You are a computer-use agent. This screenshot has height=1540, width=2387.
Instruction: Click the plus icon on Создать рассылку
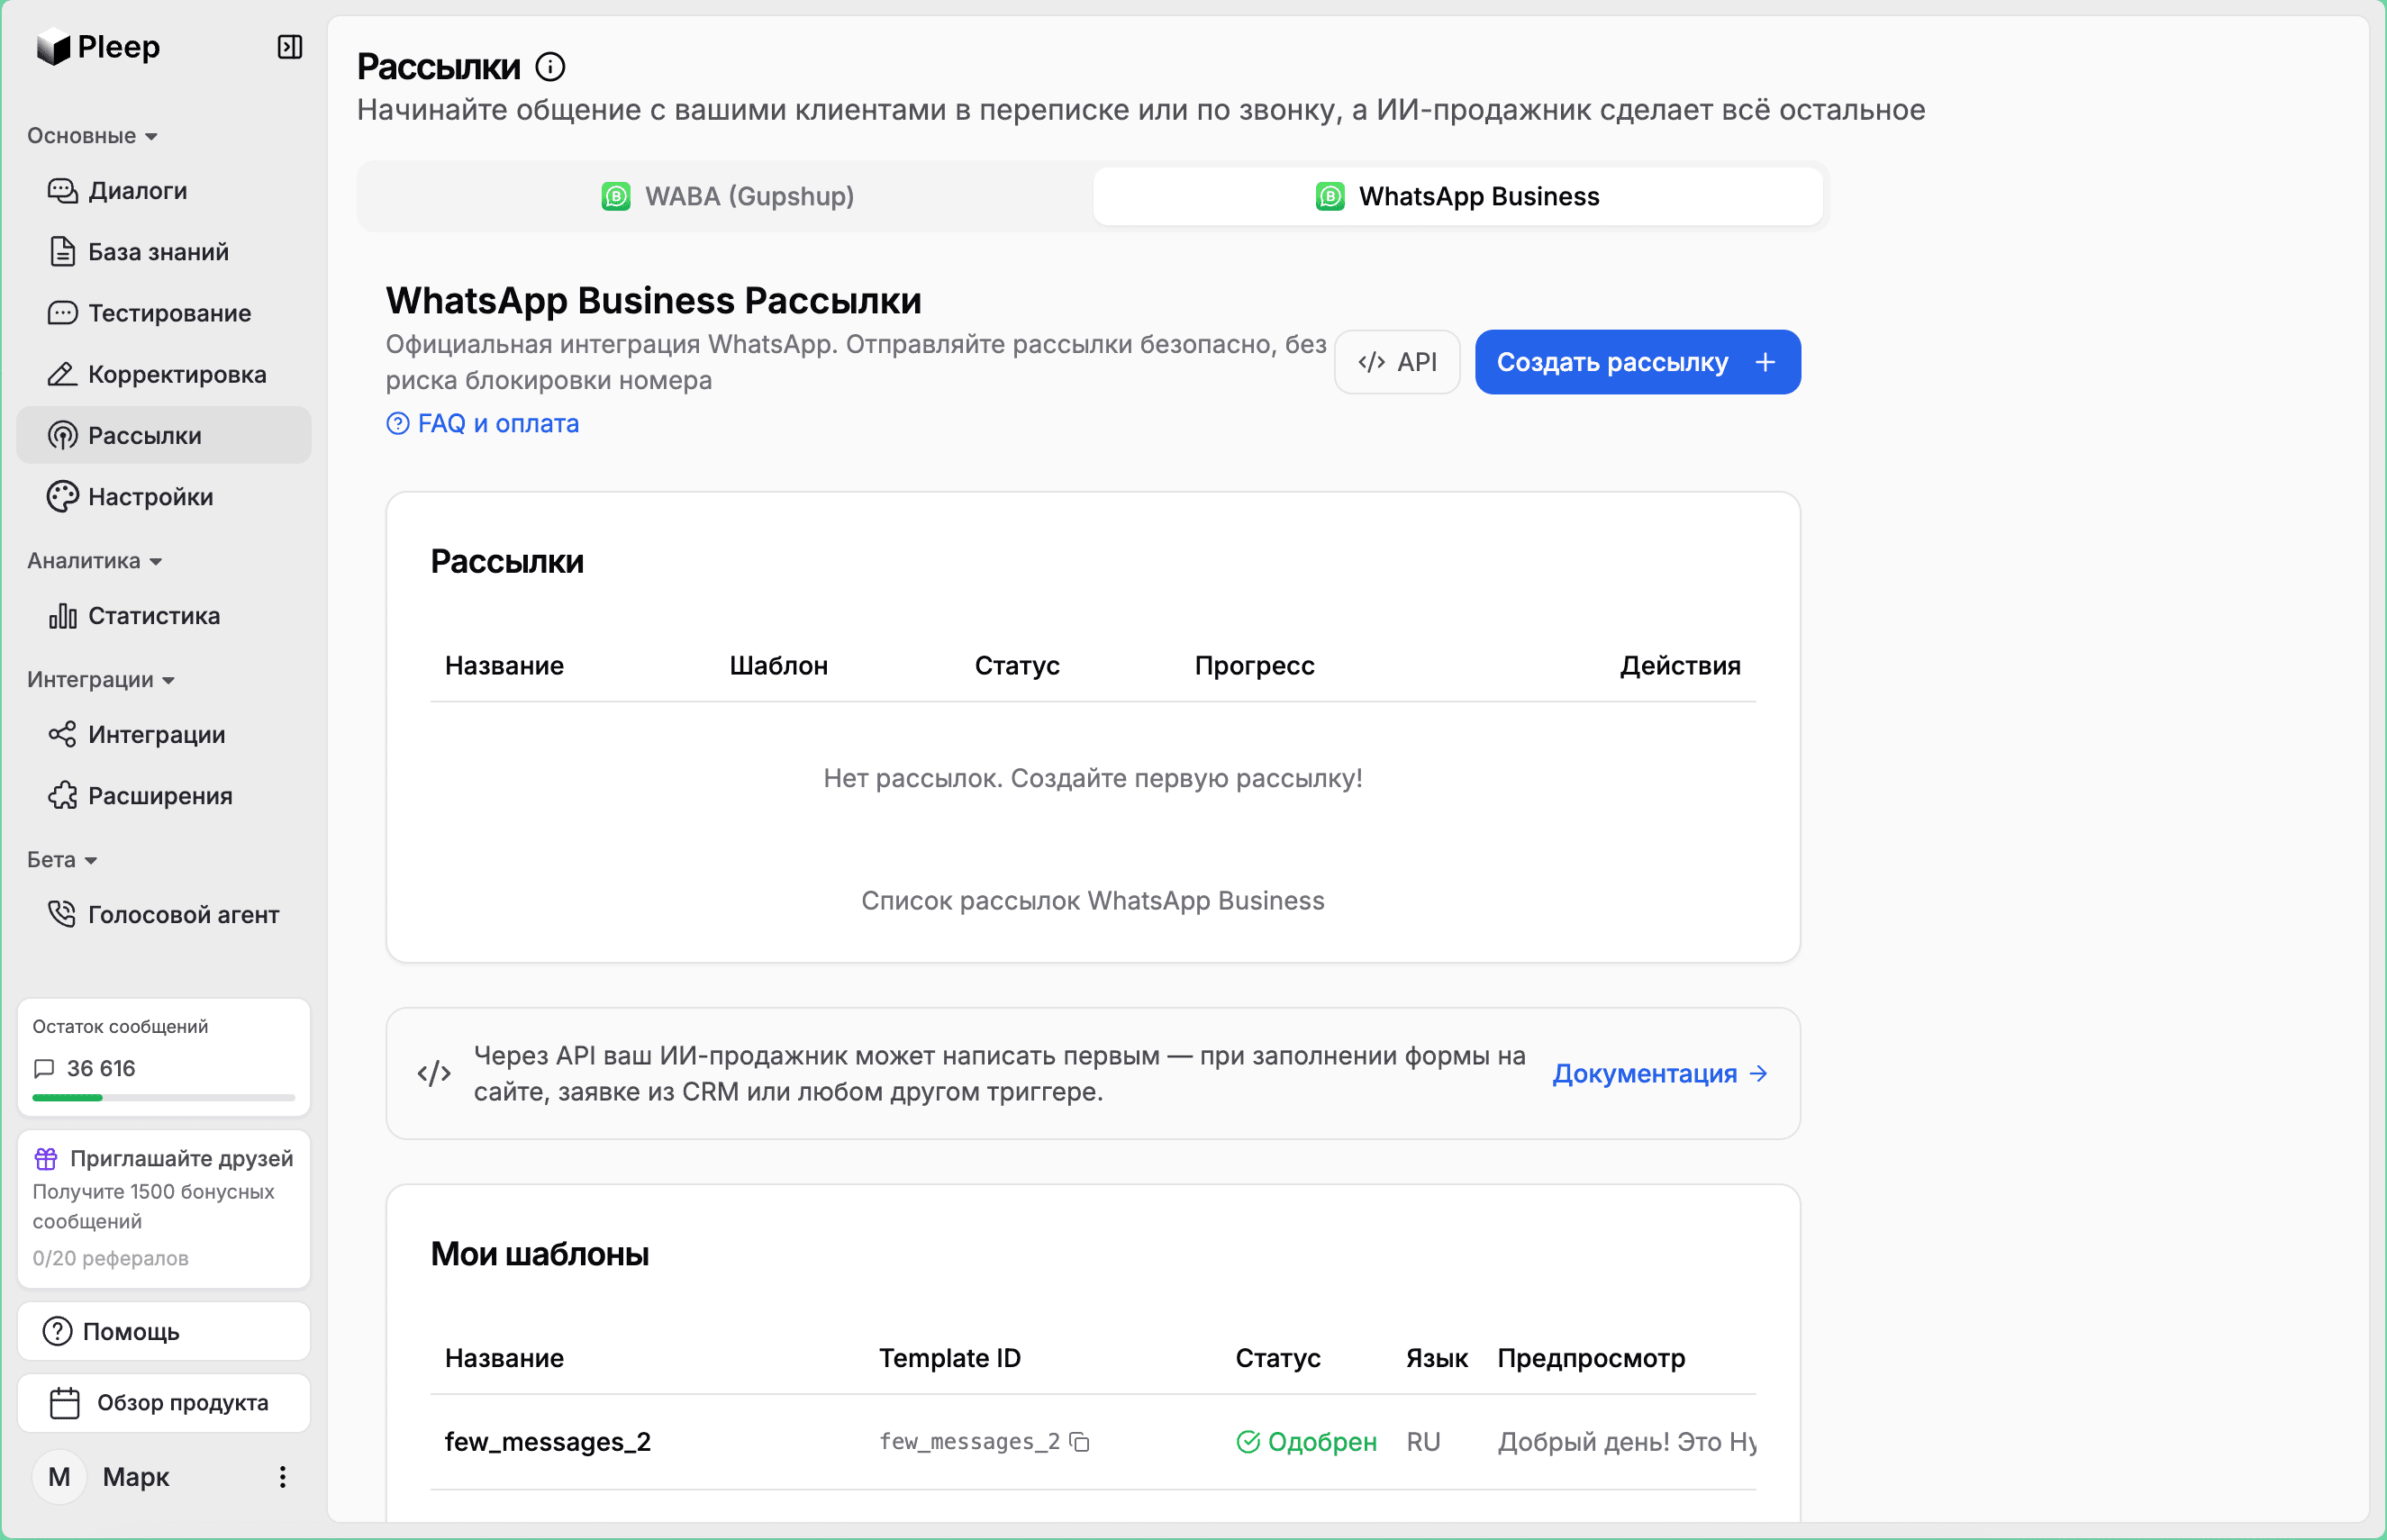1766,362
